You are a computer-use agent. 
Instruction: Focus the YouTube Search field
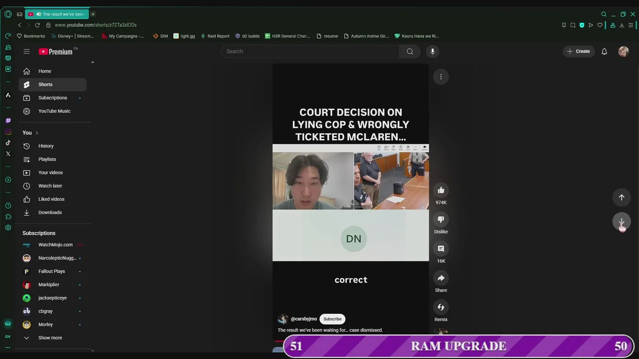[310, 51]
